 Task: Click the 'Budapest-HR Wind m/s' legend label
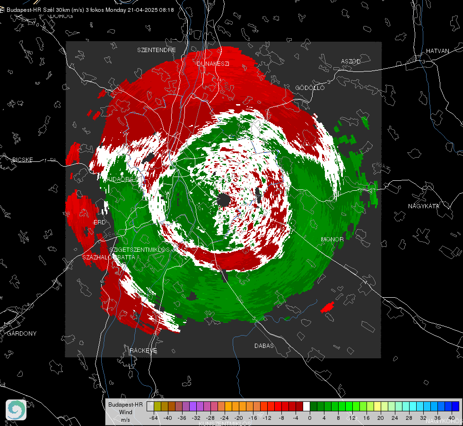point(125,412)
